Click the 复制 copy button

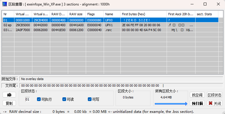point(9,103)
